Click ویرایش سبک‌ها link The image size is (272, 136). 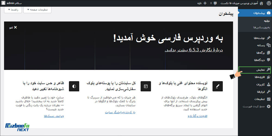(54, 116)
